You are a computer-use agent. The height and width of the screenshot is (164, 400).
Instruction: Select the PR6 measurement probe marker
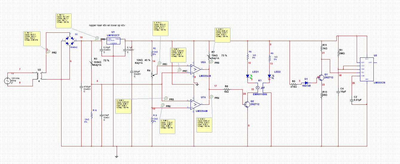pyautogui.click(x=163, y=105)
